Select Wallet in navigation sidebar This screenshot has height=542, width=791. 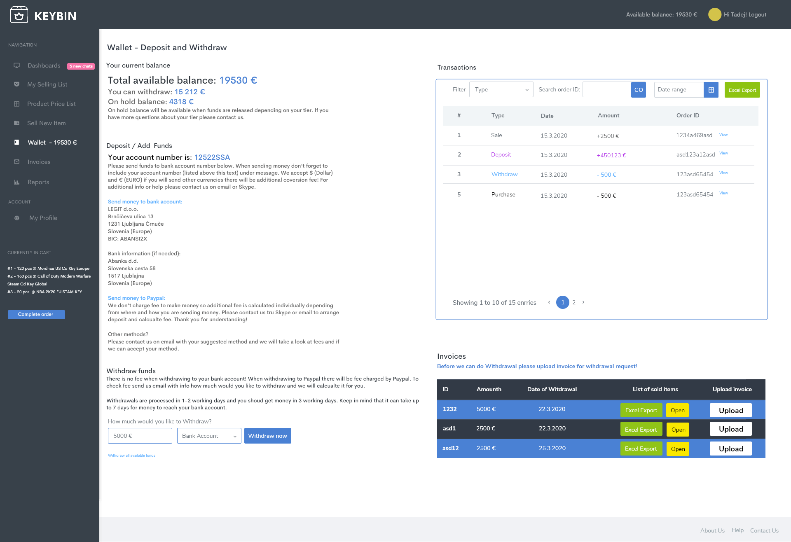(52, 143)
